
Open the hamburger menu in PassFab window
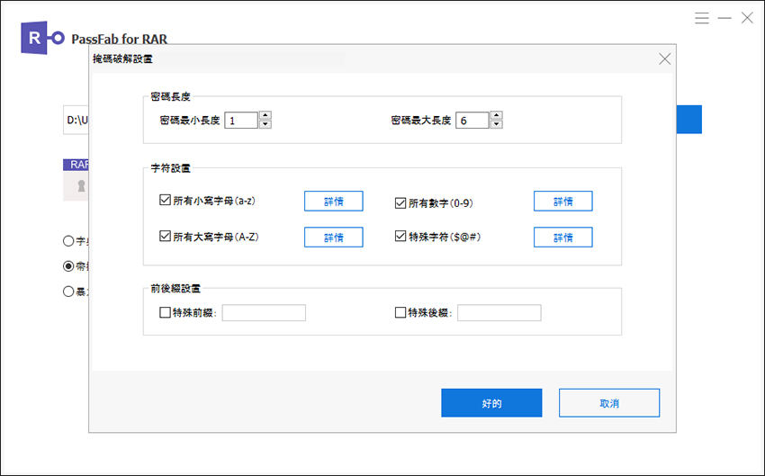[x=702, y=18]
